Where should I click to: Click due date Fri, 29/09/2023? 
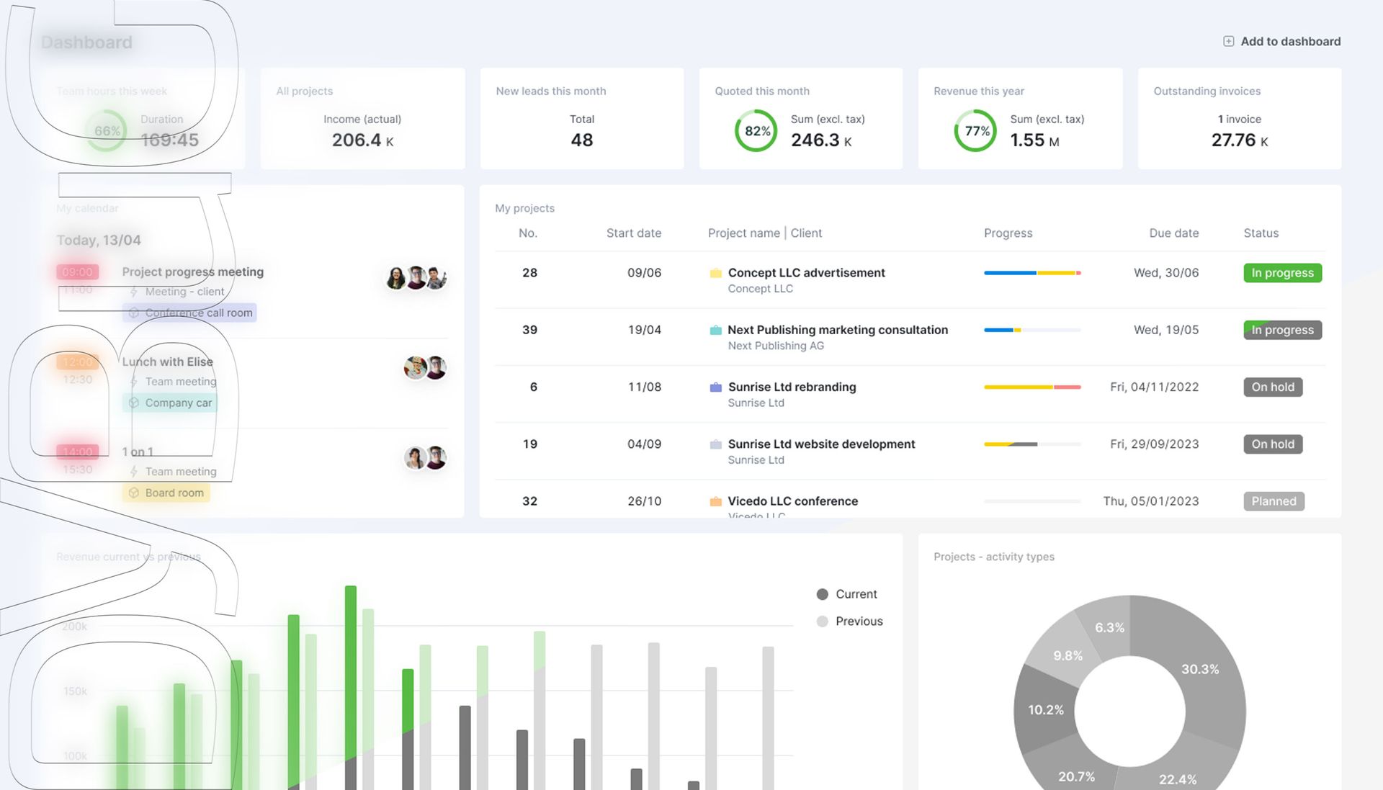pos(1154,444)
